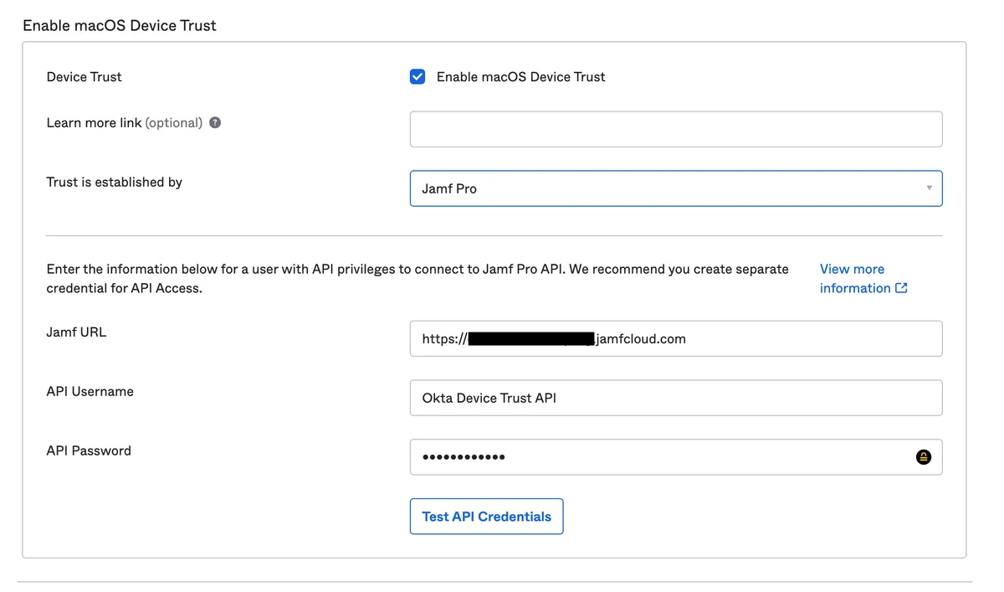This screenshot has height=592, width=1004.
Task: Click the Enable macOS Device Trust section heading
Action: point(119,26)
